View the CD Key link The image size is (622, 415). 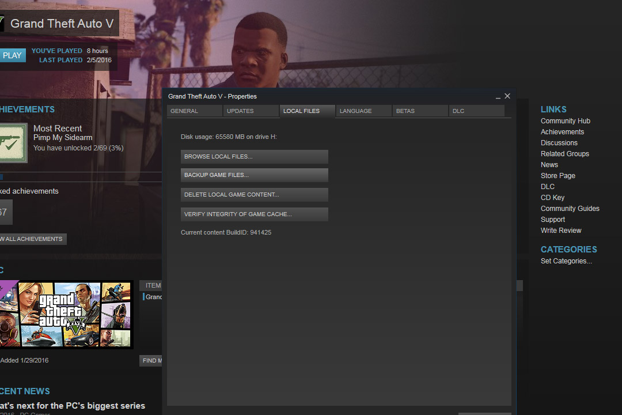click(x=552, y=197)
